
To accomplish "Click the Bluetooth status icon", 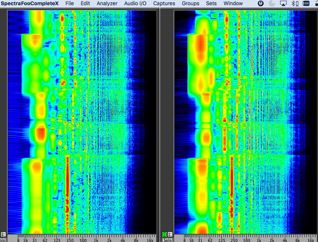I will (x=293, y=4).
